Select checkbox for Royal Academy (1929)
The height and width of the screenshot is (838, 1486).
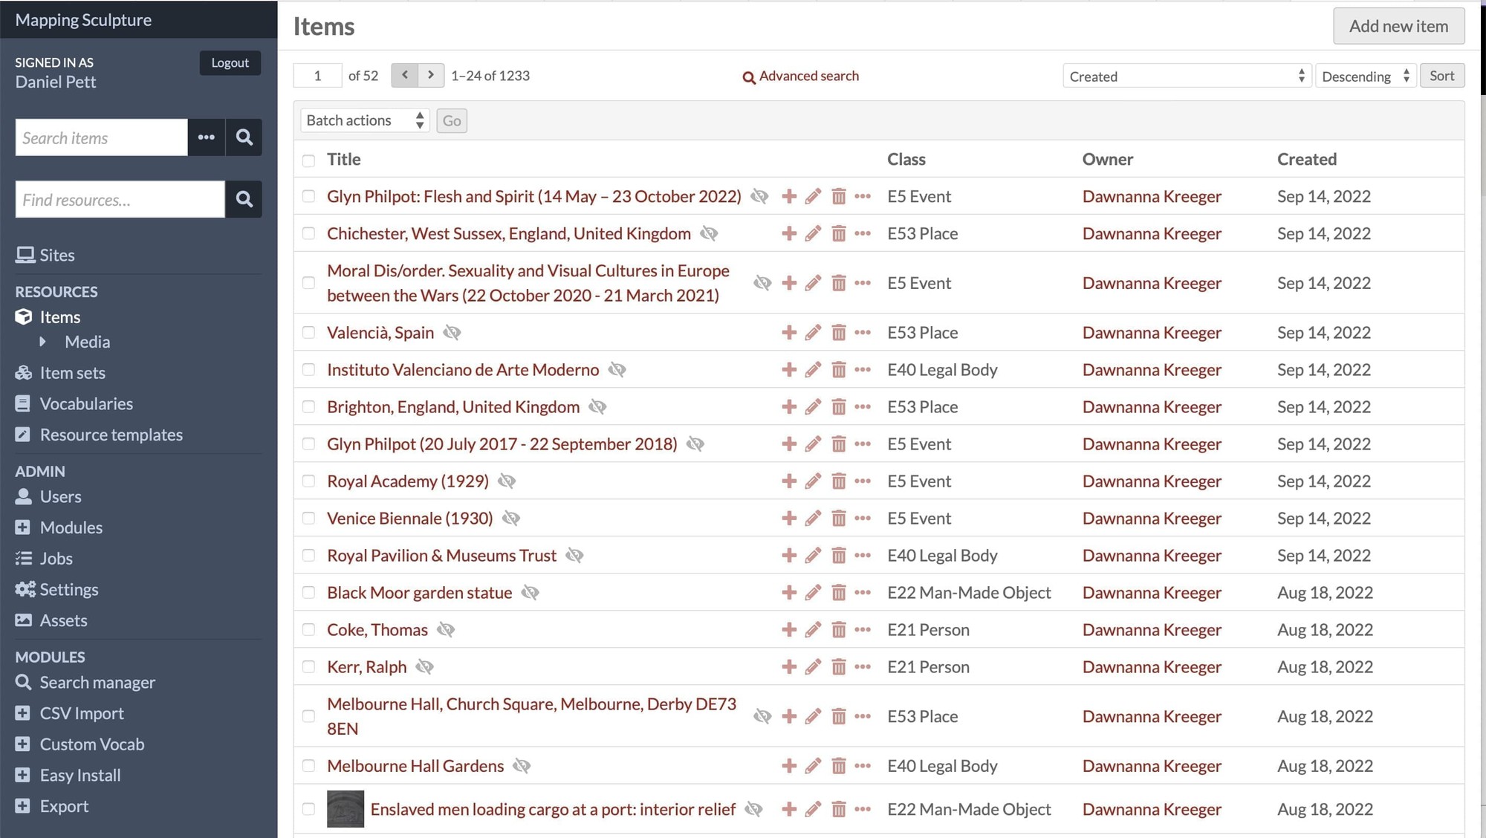click(x=308, y=481)
